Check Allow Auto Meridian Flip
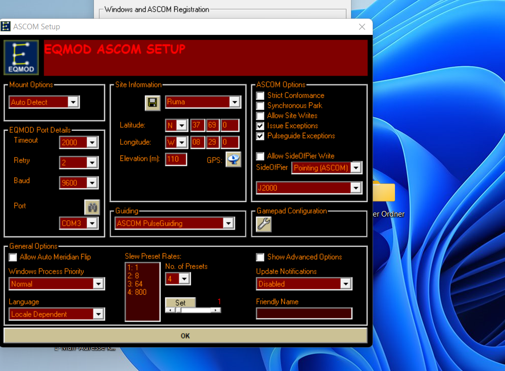This screenshot has height=371, width=505. point(13,257)
